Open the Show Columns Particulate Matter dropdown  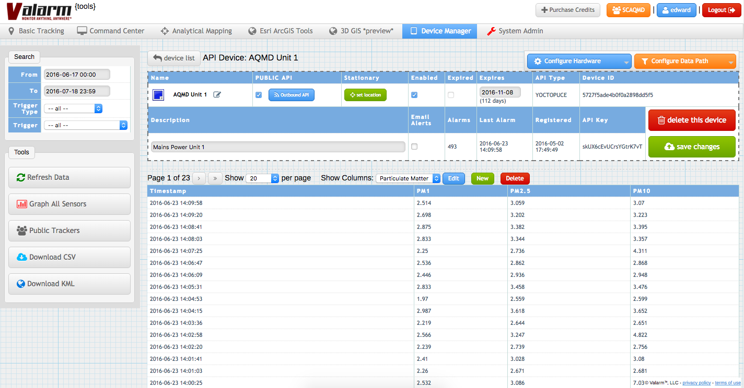[x=408, y=178]
